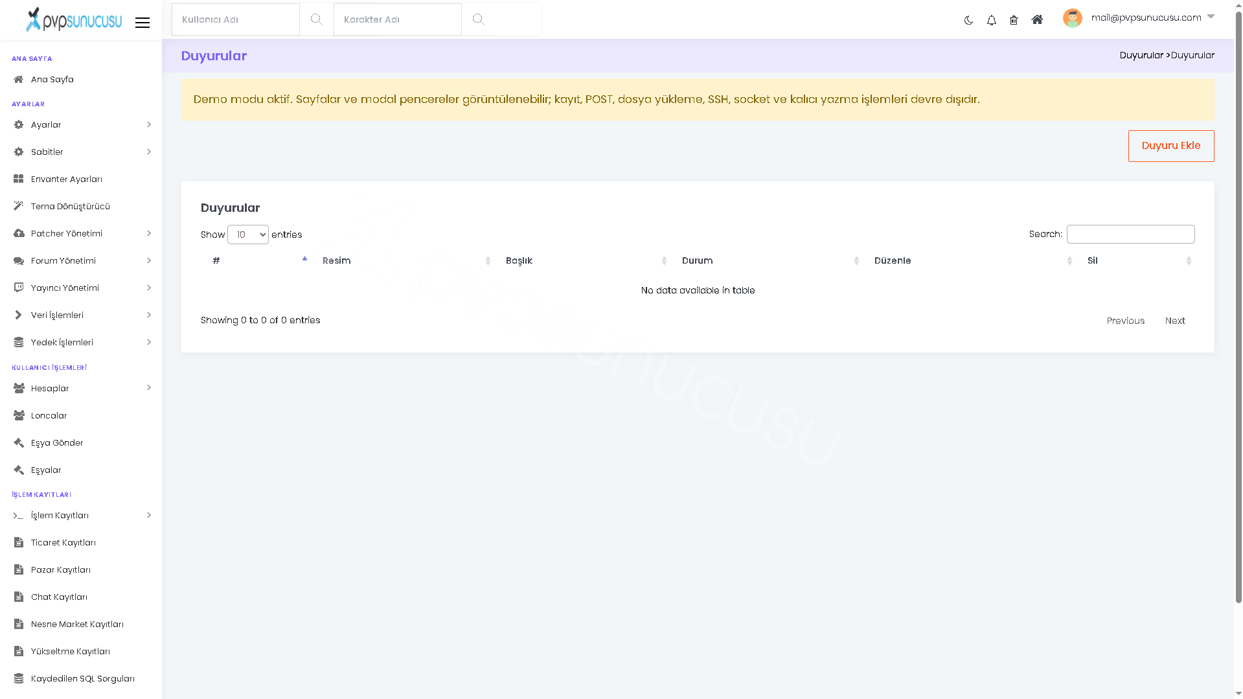The image size is (1243, 699).
Task: Click the Ana Sayfa house icon in sidebar
Action: (19, 79)
